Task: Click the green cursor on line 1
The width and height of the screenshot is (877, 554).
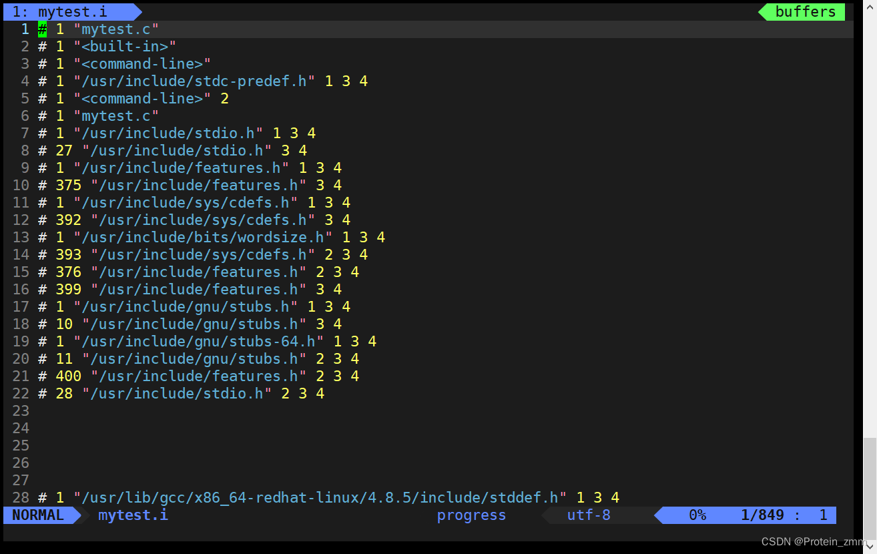Action: [x=42, y=29]
